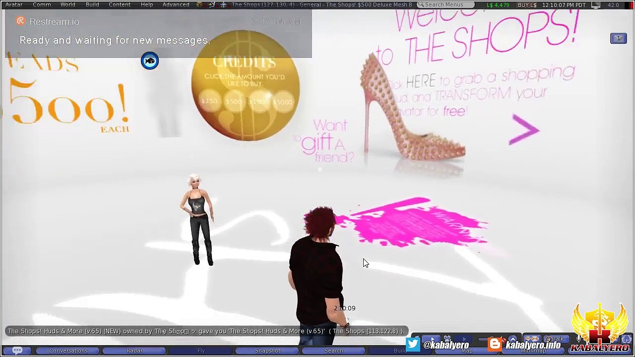Open the Avatar menu
Screen dimensions: 635x357
[x=14, y=4]
